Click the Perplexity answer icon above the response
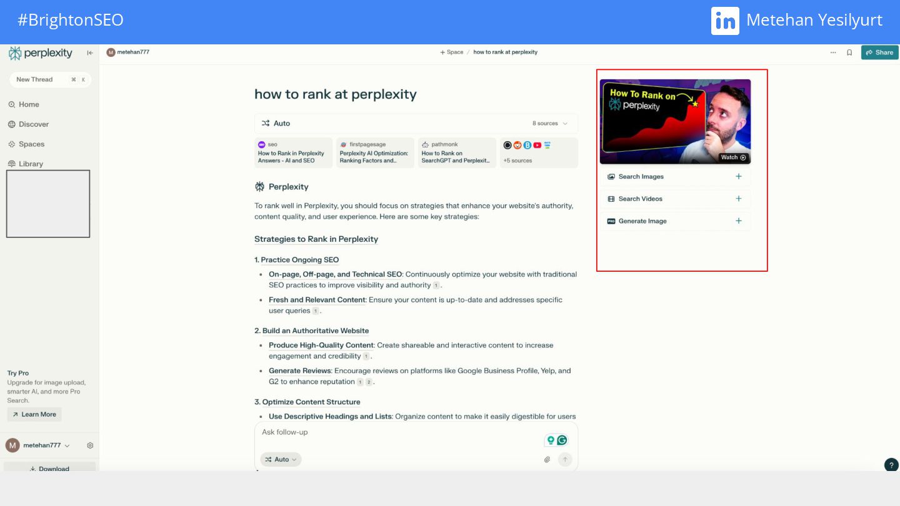Screen dimensions: 900x506 pyautogui.click(x=260, y=187)
